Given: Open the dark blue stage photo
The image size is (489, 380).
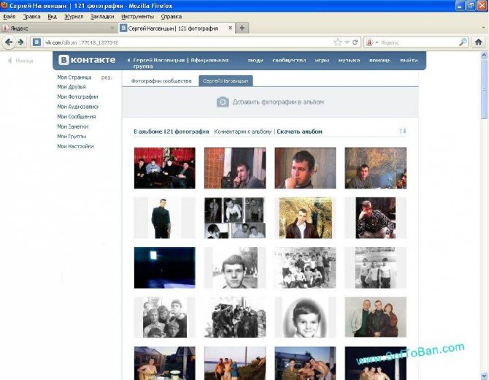Looking at the screenshot, I should 165,267.
